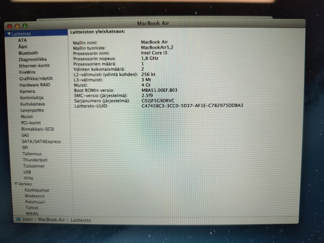Click the computer icon in the path bar
324x243 pixels.
18,219
